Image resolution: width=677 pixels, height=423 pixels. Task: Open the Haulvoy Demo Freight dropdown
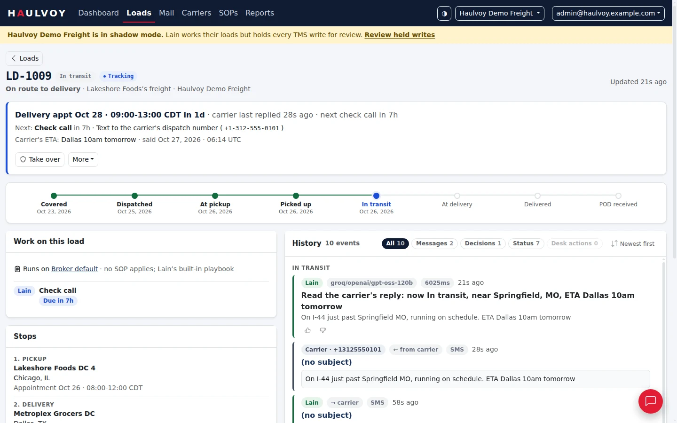coord(500,13)
